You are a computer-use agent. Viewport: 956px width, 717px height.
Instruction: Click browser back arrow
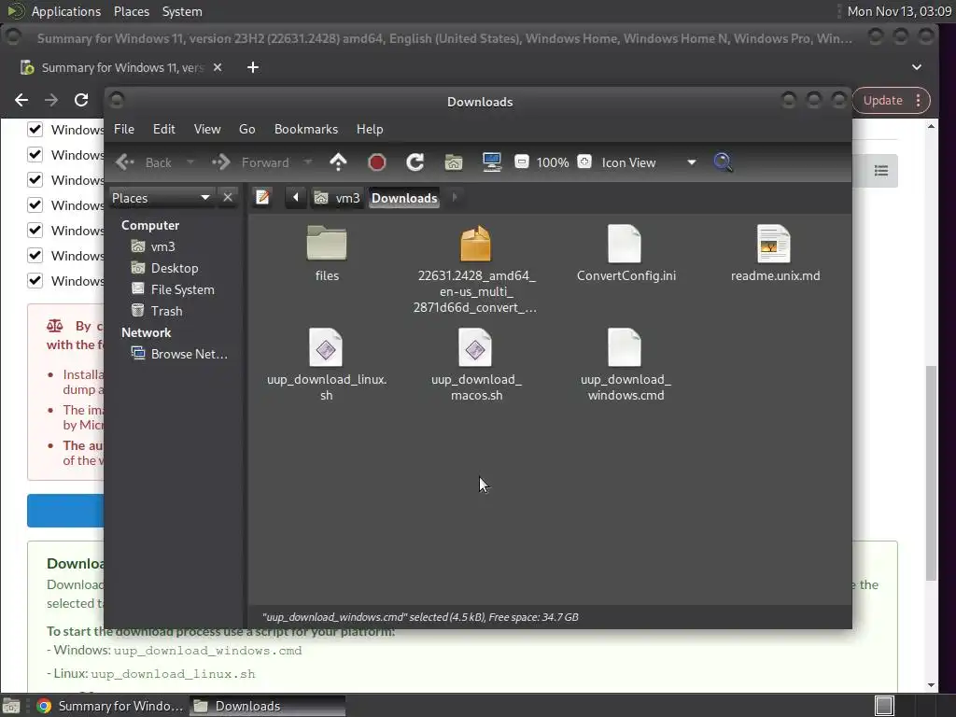click(x=21, y=100)
